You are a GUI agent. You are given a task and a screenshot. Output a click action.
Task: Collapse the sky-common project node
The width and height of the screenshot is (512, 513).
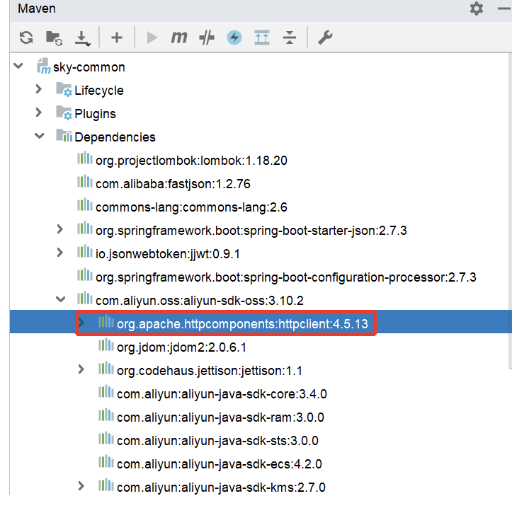(x=18, y=66)
